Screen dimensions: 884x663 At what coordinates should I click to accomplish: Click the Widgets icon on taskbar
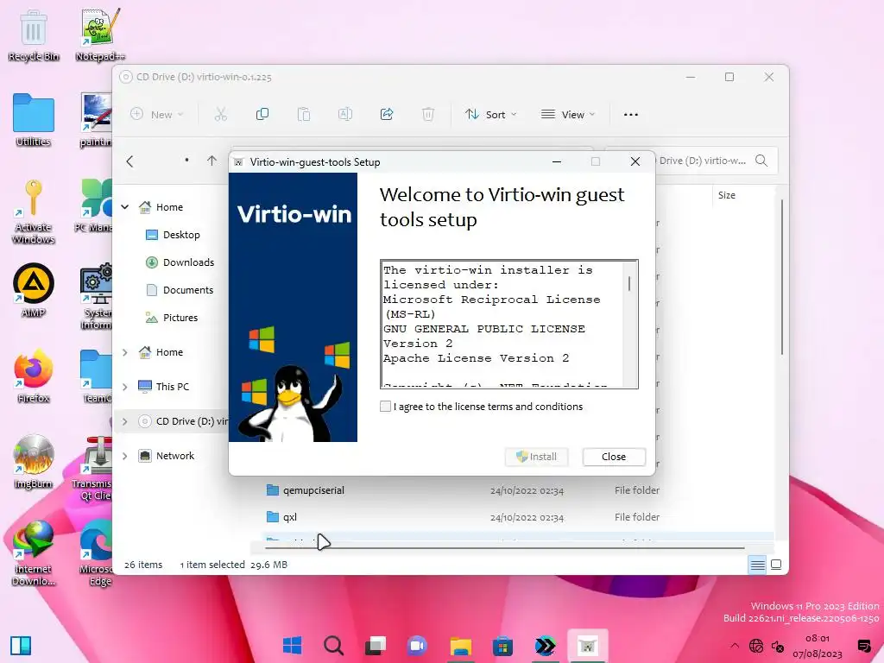coord(21,646)
